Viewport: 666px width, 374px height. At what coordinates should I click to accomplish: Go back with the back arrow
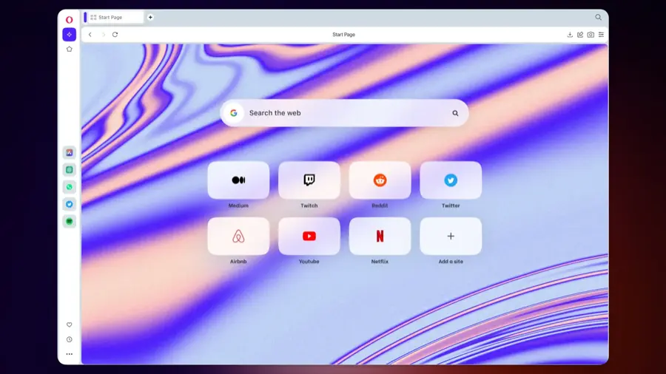90,35
